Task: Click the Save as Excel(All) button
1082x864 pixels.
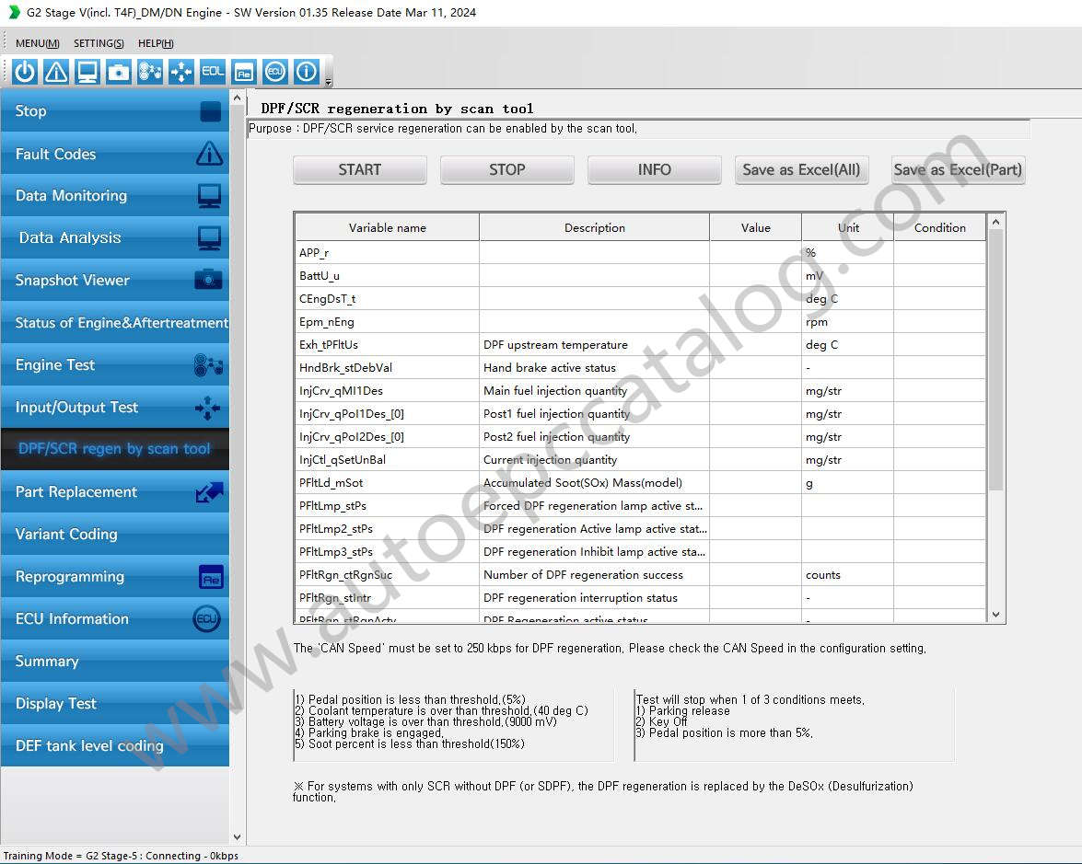Action: point(800,169)
